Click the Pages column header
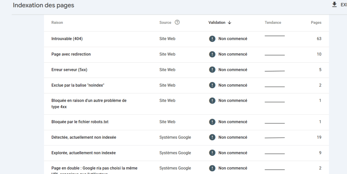Image resolution: width=347 pixels, height=174 pixels. (316, 23)
